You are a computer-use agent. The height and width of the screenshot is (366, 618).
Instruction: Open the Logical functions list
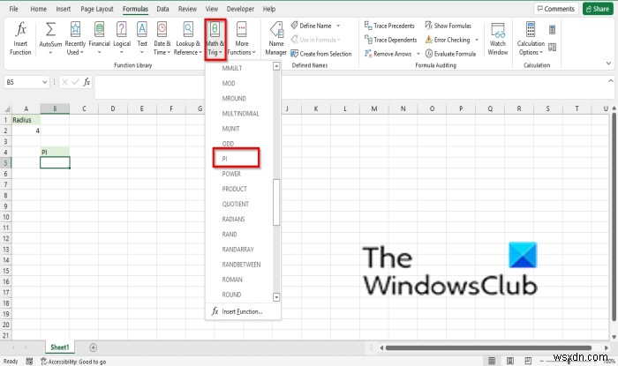click(122, 39)
